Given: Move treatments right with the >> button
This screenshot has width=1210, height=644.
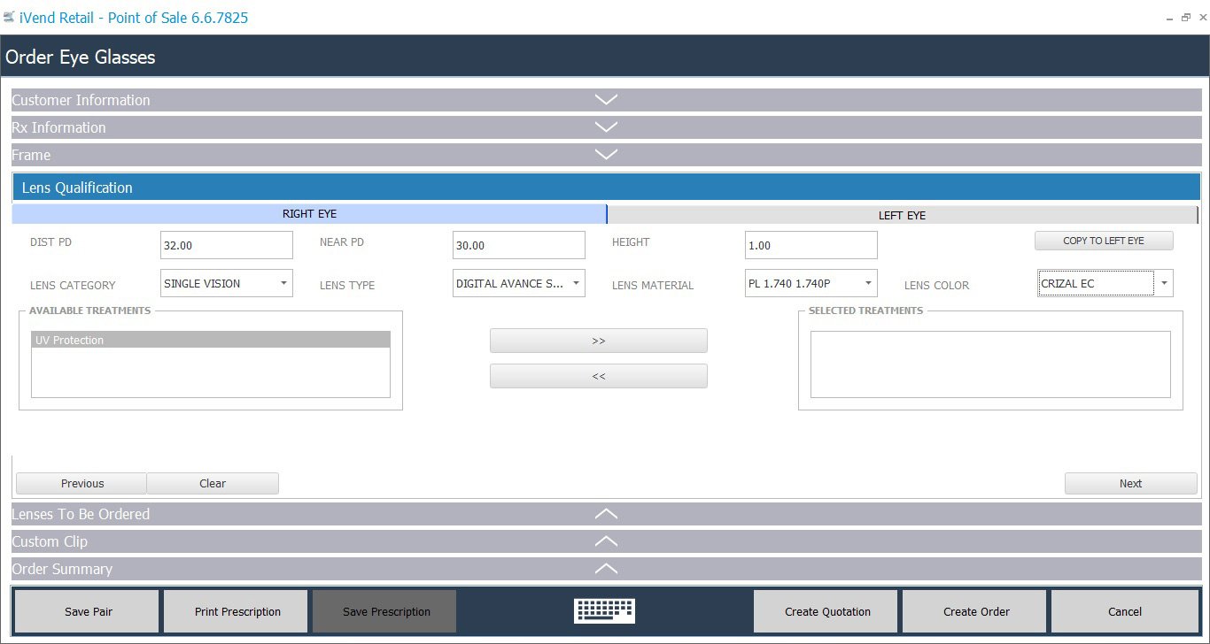Looking at the screenshot, I should coord(598,340).
